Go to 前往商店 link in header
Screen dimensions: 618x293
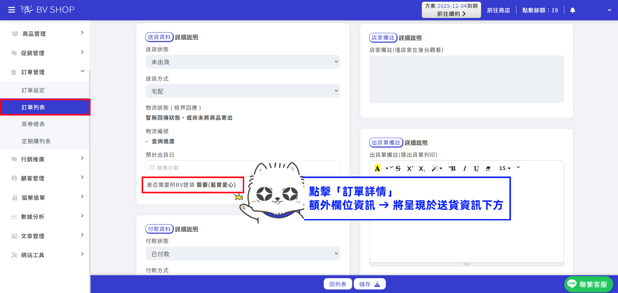498,10
